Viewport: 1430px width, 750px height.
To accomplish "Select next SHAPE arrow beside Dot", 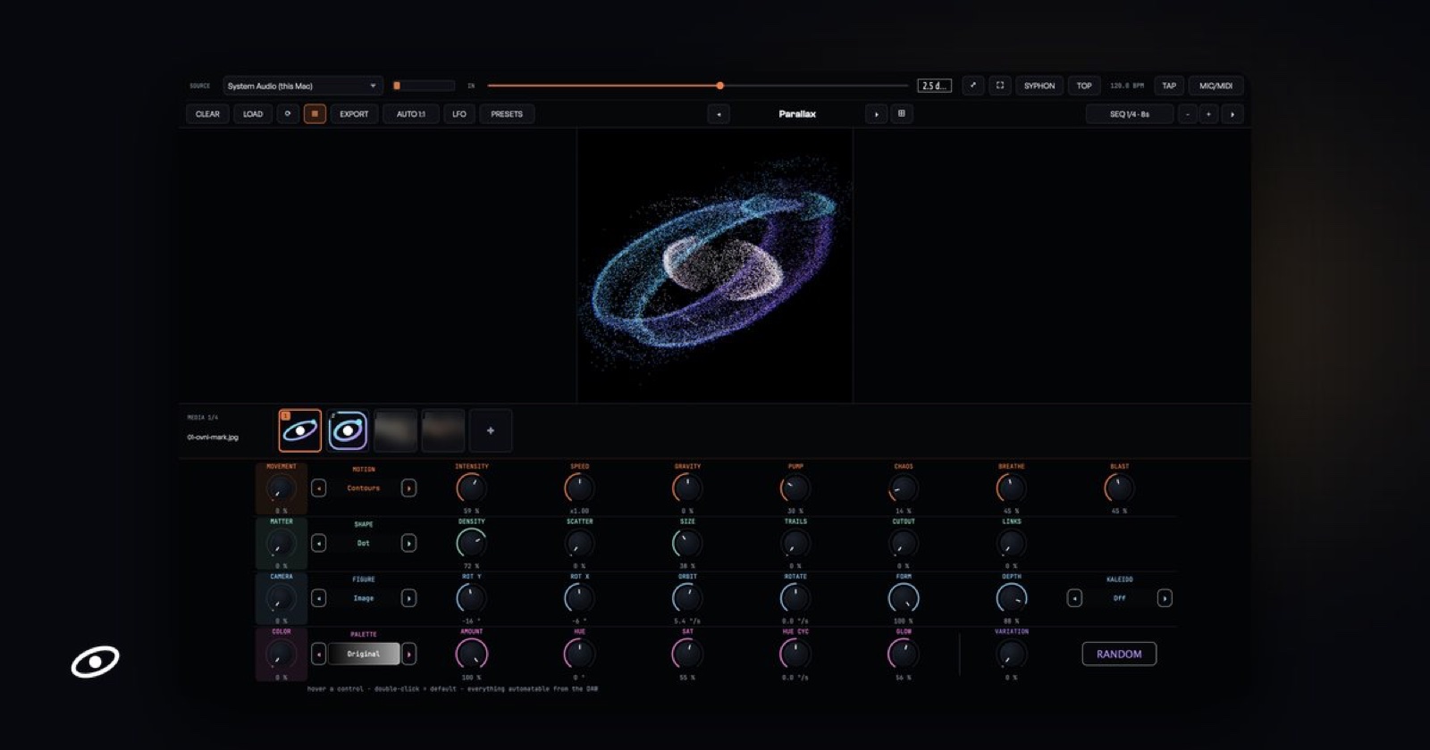I will (408, 543).
